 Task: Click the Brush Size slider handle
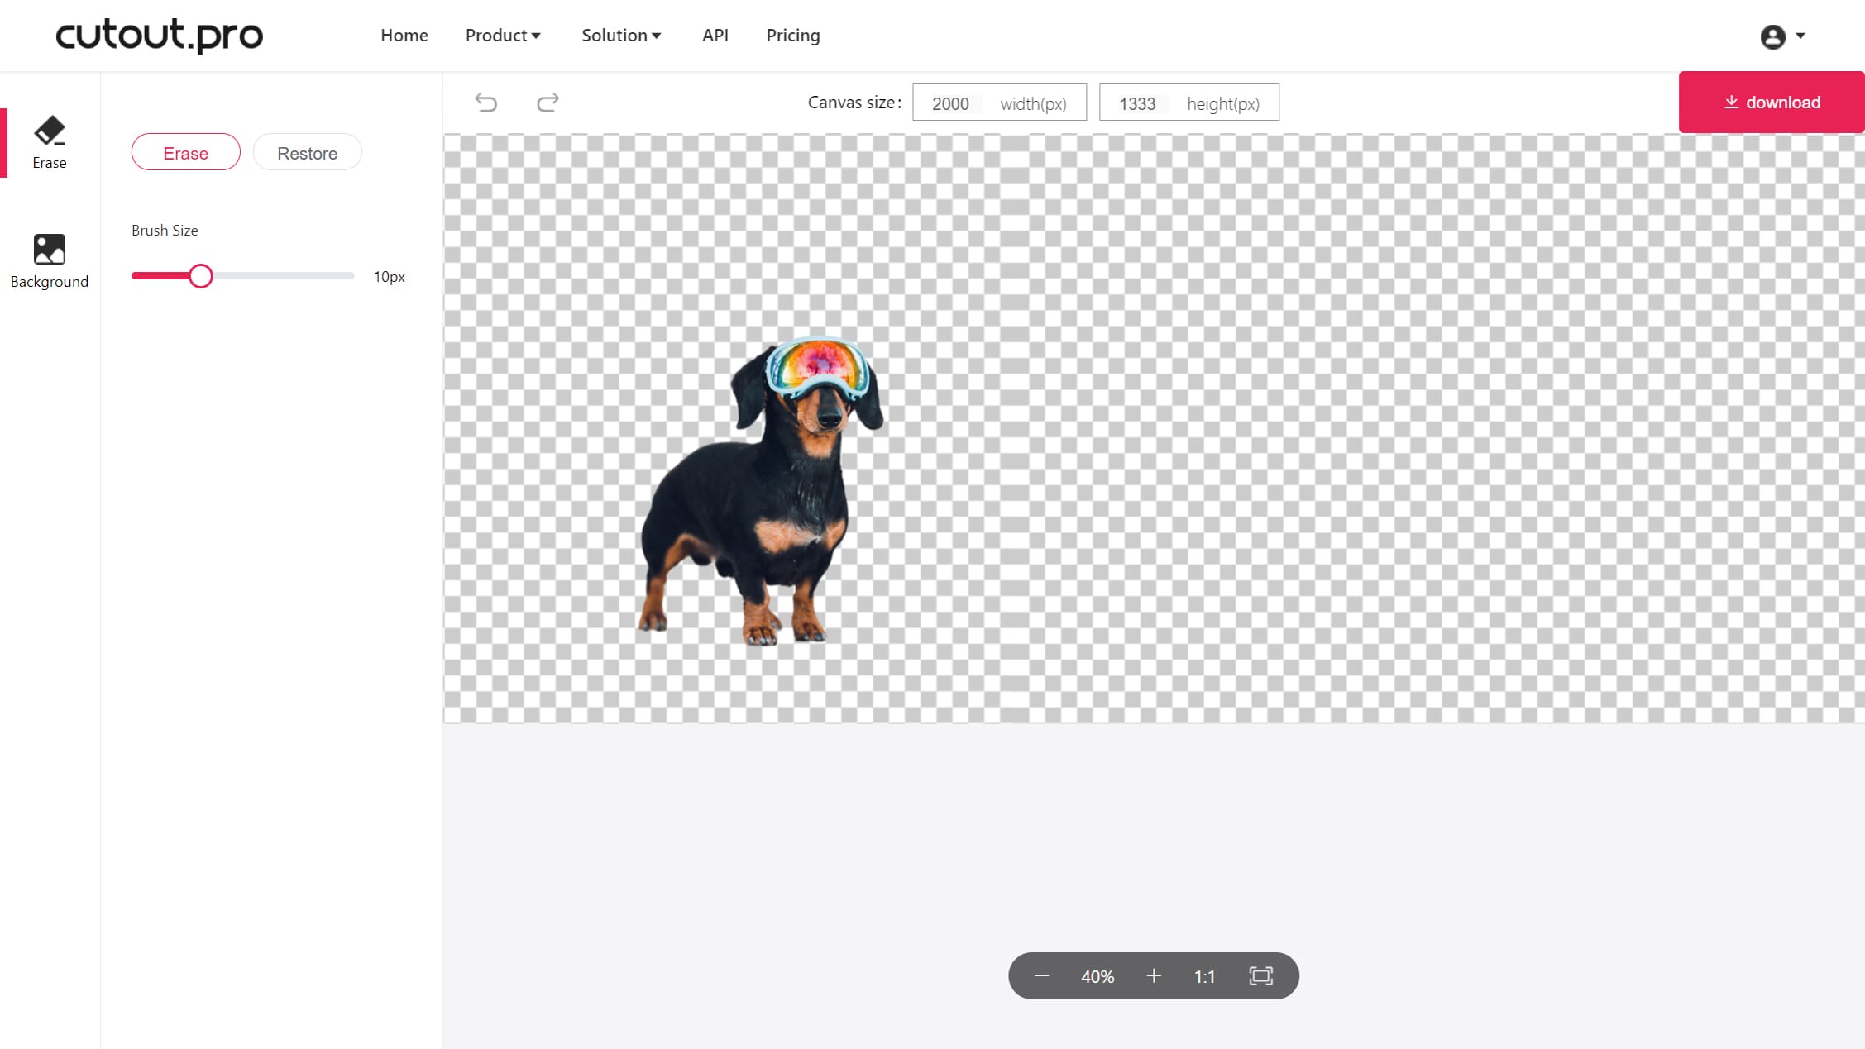pyautogui.click(x=200, y=276)
